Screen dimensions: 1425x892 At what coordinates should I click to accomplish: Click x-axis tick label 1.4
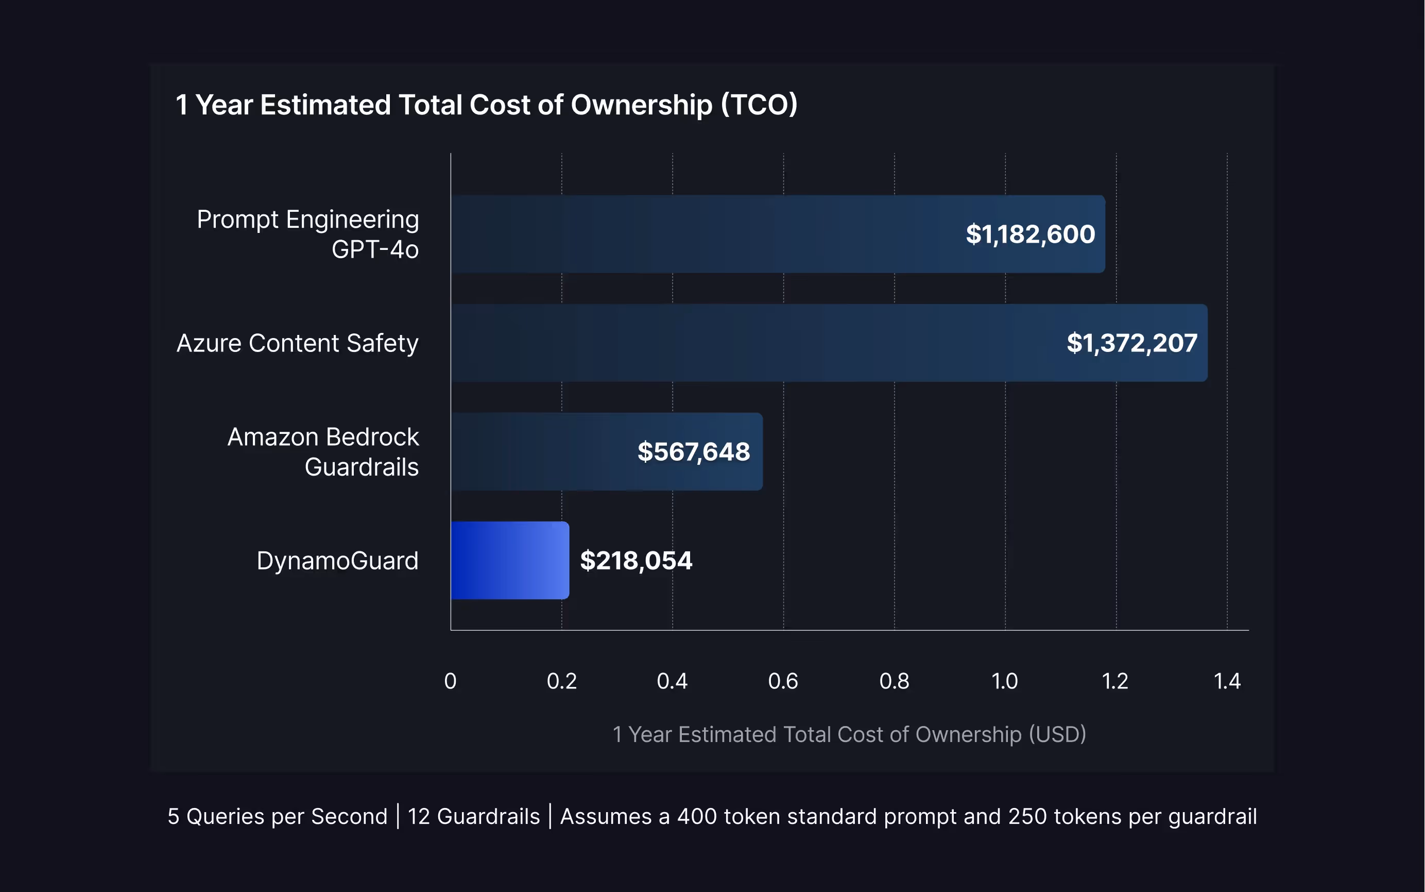click(x=1227, y=681)
